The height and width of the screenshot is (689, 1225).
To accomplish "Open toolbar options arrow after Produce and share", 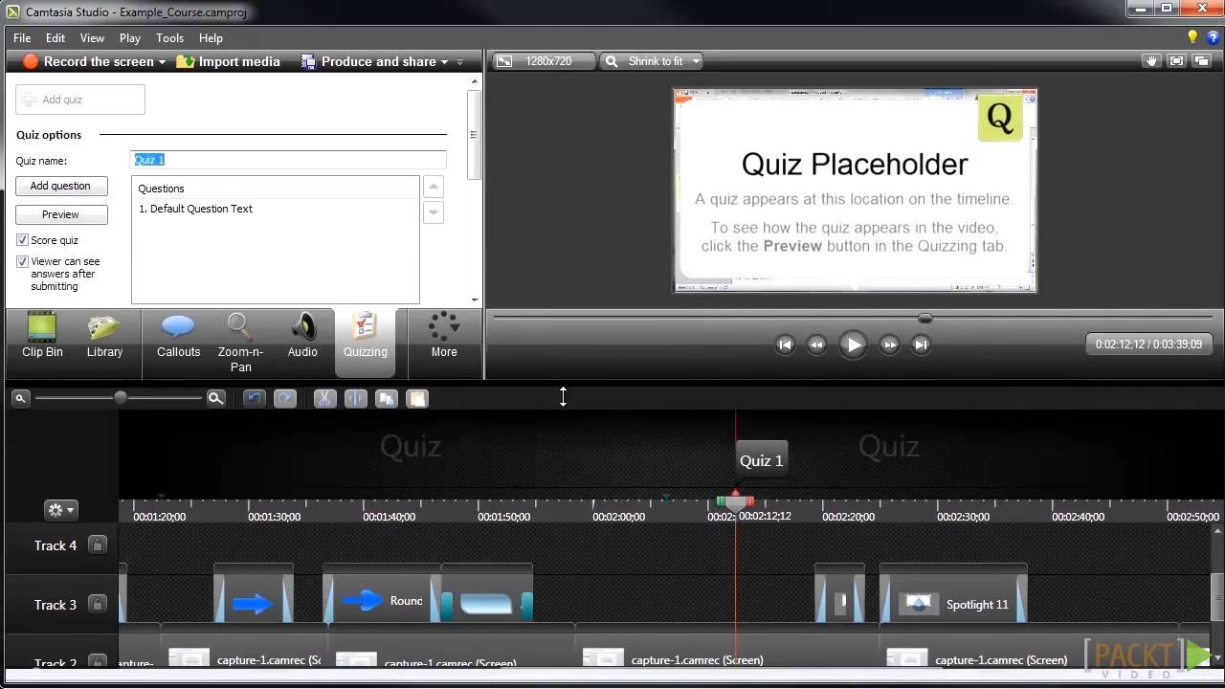I will (459, 62).
